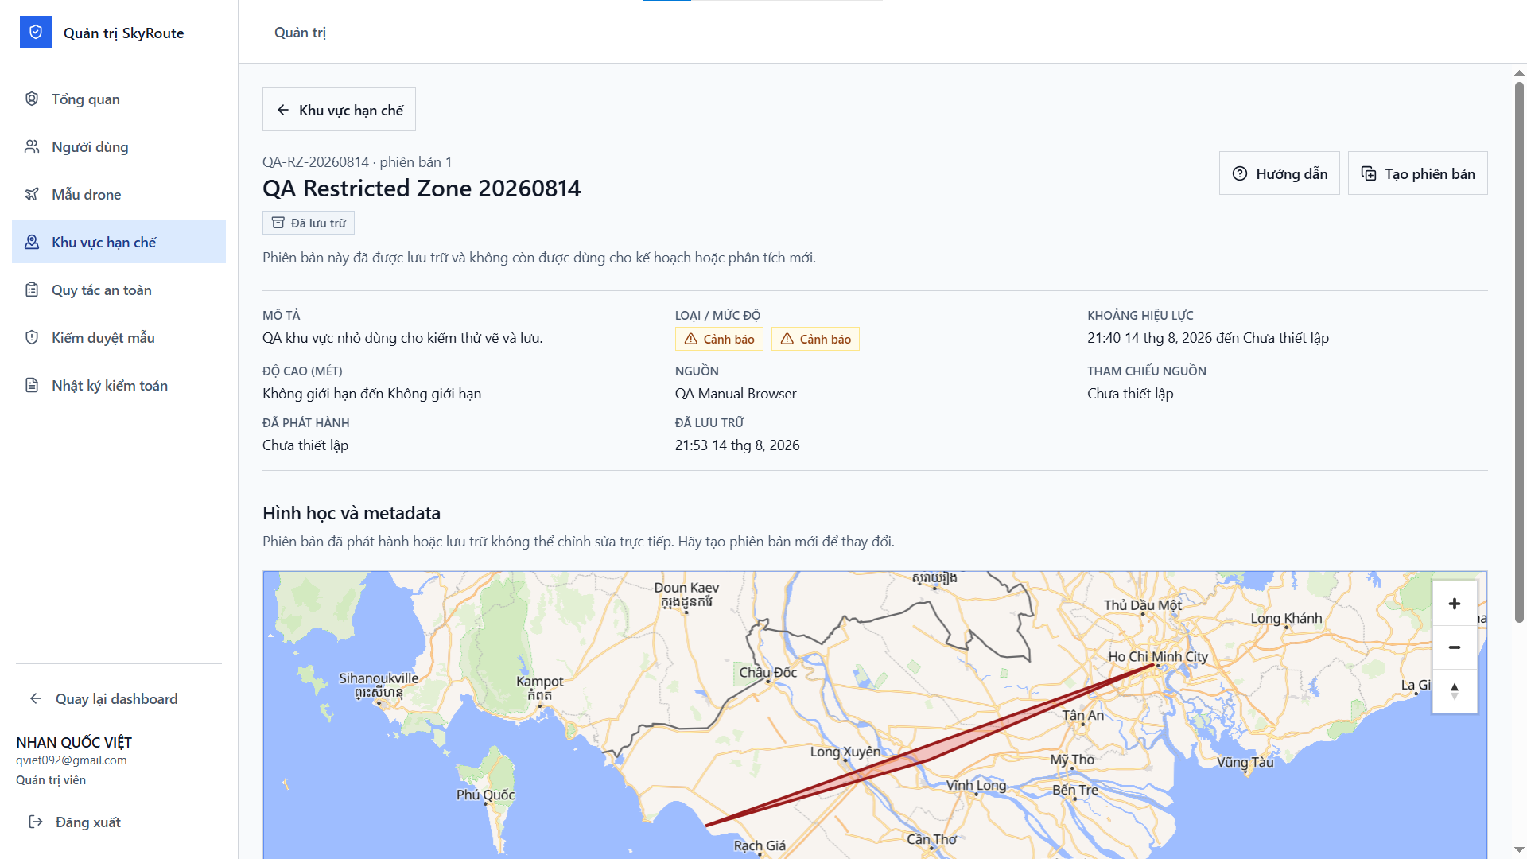Click Quay lại dashboard link
Screen dimensions: 1527x859
pyautogui.click(x=117, y=698)
